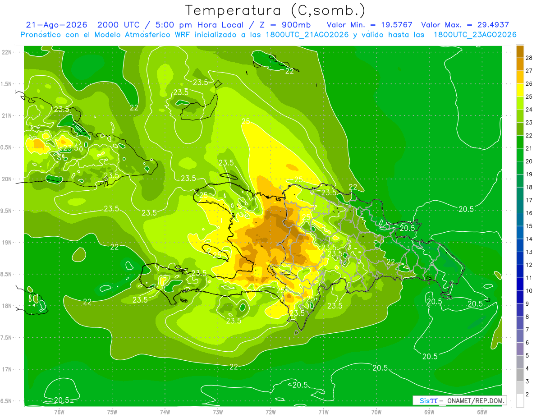Viewport: 541px width, 418px height.
Task: Click the 73W longitude axis label
Action: click(218, 412)
